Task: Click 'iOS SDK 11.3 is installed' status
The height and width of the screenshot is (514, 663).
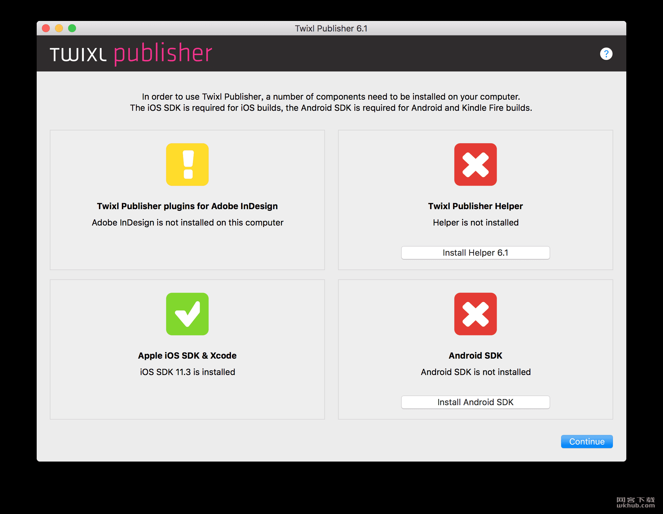Action: [187, 372]
